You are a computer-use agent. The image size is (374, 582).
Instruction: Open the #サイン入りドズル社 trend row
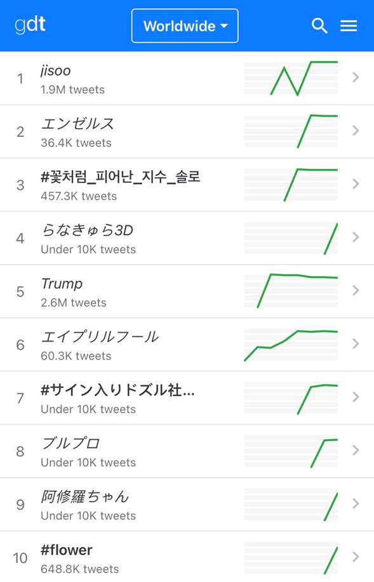(x=187, y=398)
